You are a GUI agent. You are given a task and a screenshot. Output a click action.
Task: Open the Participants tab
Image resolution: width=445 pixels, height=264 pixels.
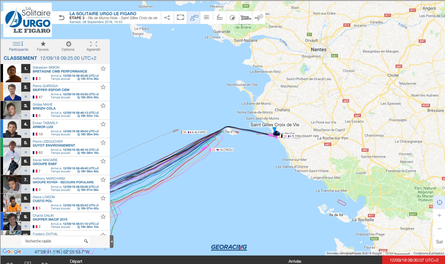(x=19, y=46)
